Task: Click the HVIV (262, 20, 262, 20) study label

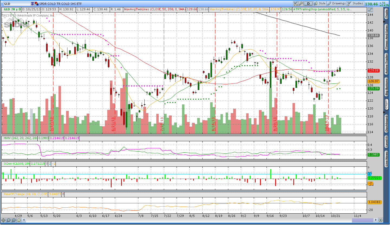Action: coord(20,138)
